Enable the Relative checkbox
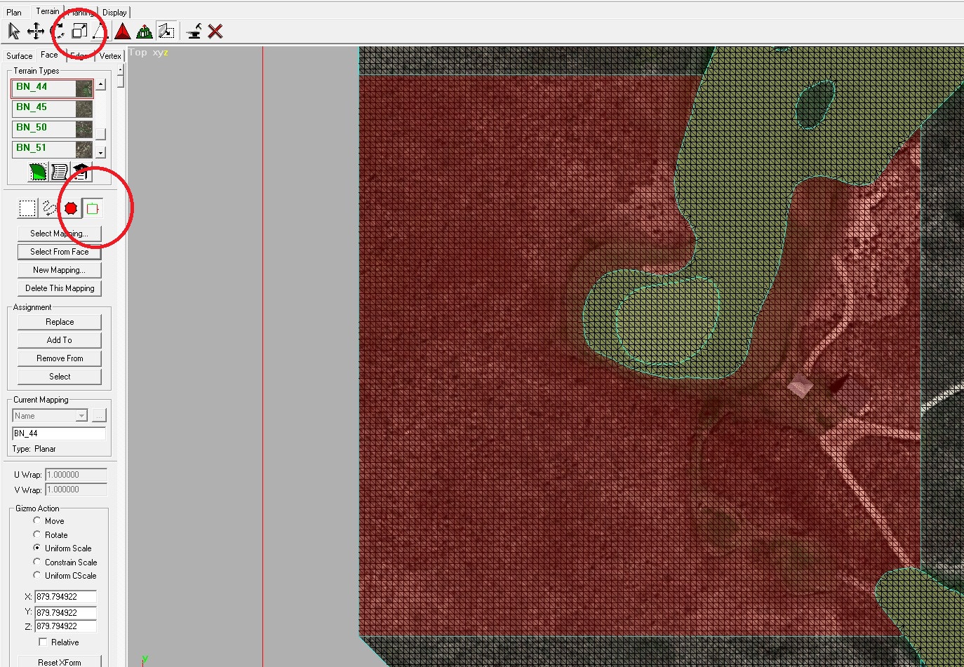The width and height of the screenshot is (964, 667). [x=43, y=642]
